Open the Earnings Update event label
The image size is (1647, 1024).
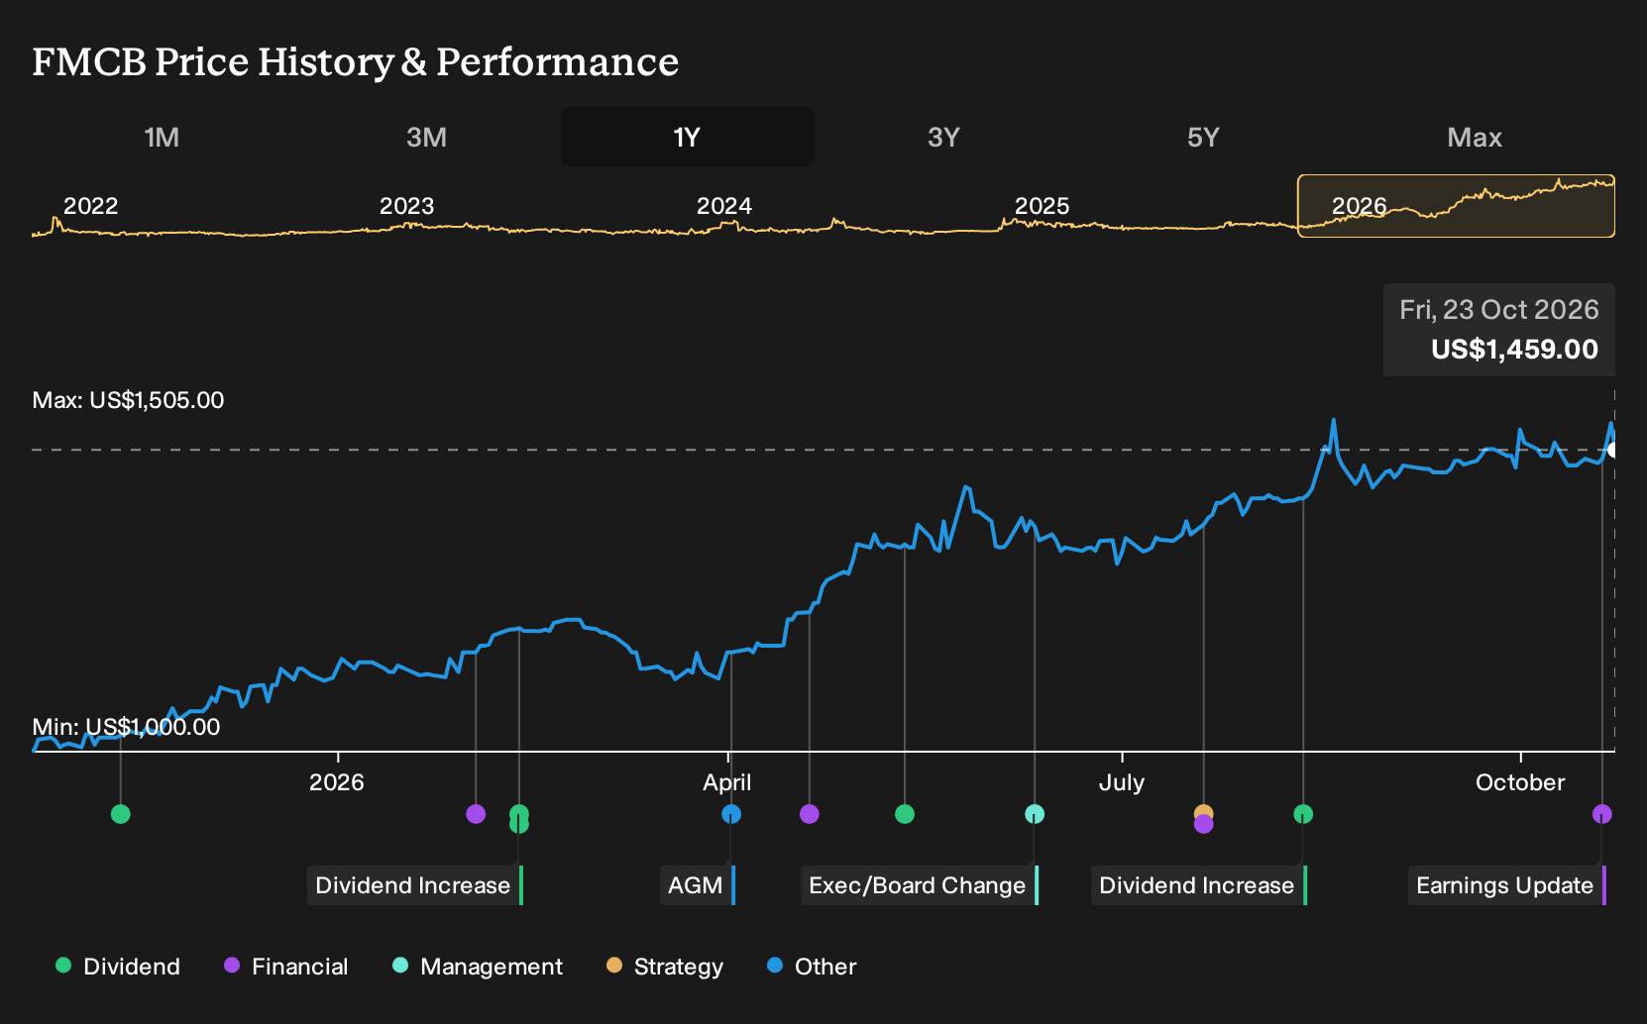1506,885
